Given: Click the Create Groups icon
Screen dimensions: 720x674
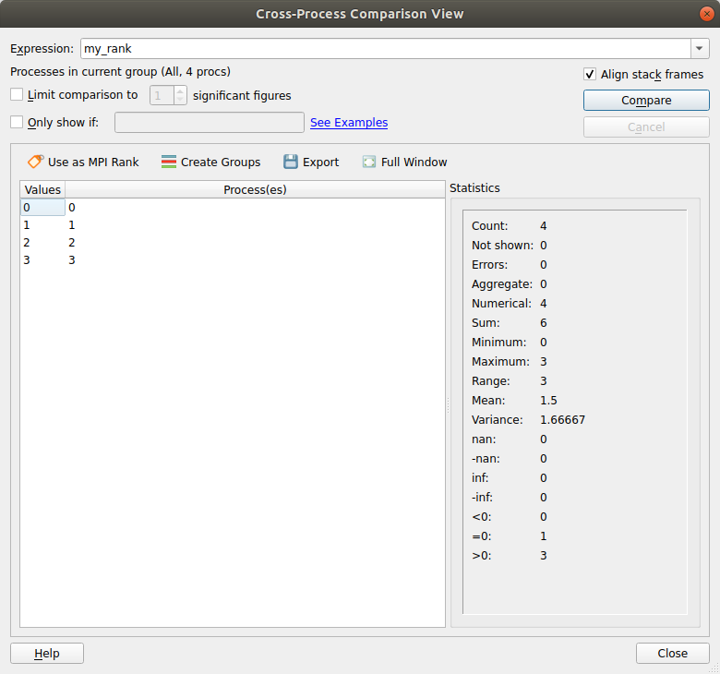Looking at the screenshot, I should click(x=169, y=162).
